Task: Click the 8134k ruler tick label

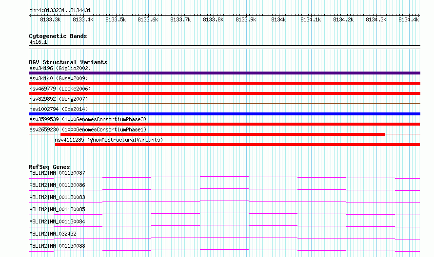Action: click(x=279, y=20)
